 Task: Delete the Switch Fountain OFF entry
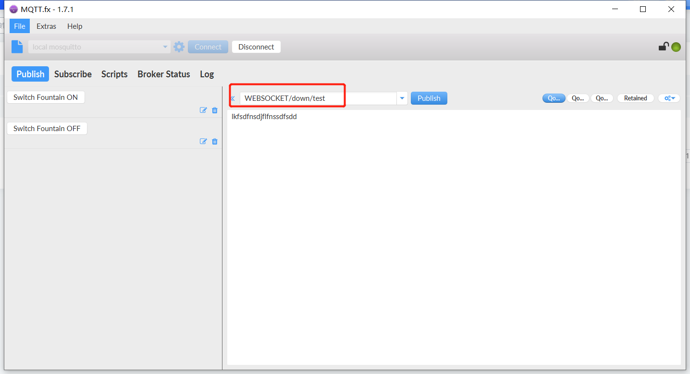(x=215, y=141)
